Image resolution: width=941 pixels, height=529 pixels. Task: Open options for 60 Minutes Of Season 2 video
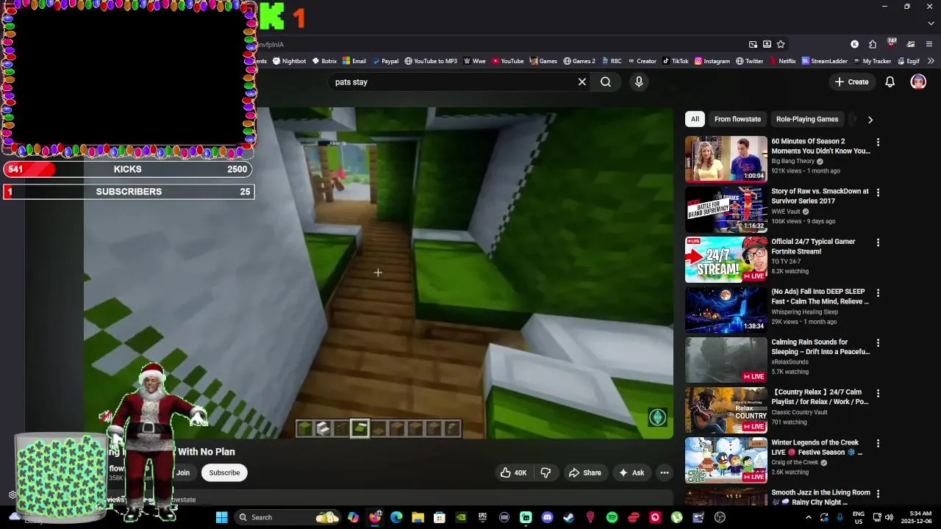pos(878,143)
